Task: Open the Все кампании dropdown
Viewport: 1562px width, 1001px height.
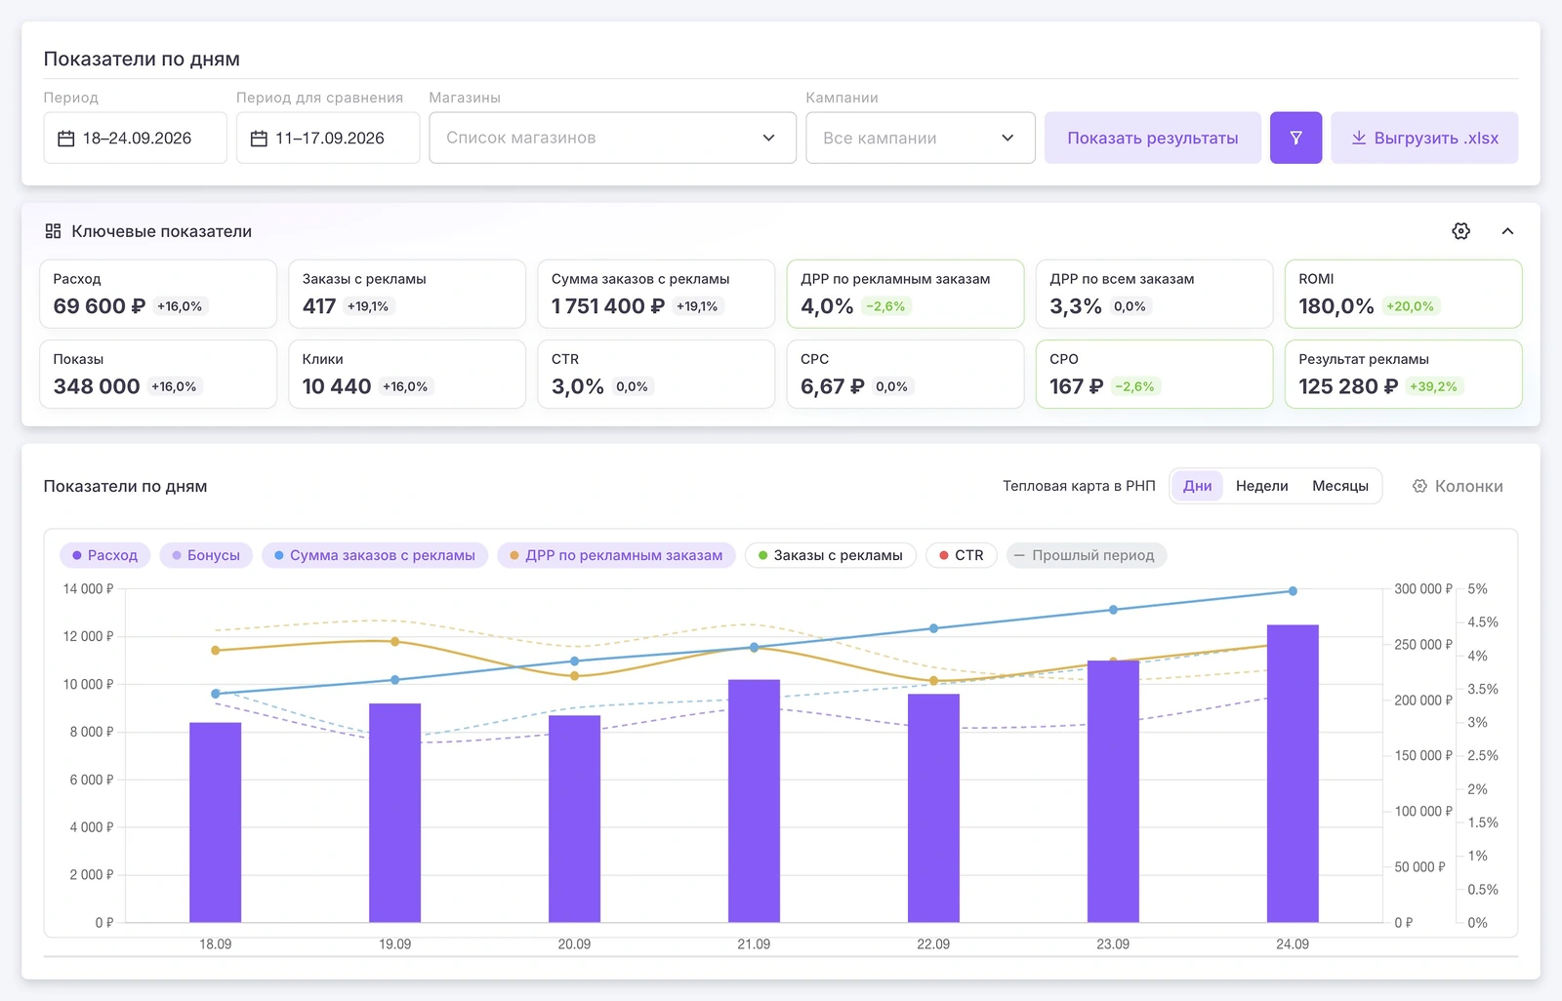Action: coord(920,138)
